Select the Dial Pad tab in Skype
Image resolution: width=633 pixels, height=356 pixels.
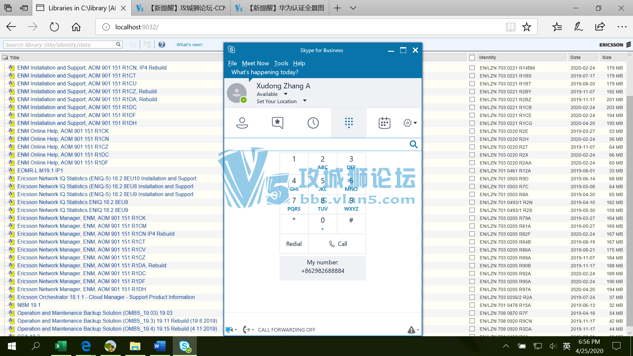[349, 123]
